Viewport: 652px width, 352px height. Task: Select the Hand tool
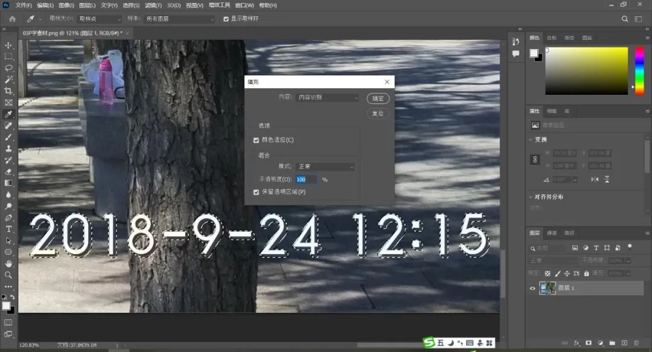point(8,264)
